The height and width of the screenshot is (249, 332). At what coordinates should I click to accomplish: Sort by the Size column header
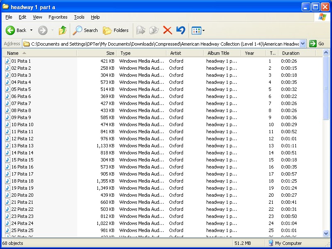coord(97,53)
